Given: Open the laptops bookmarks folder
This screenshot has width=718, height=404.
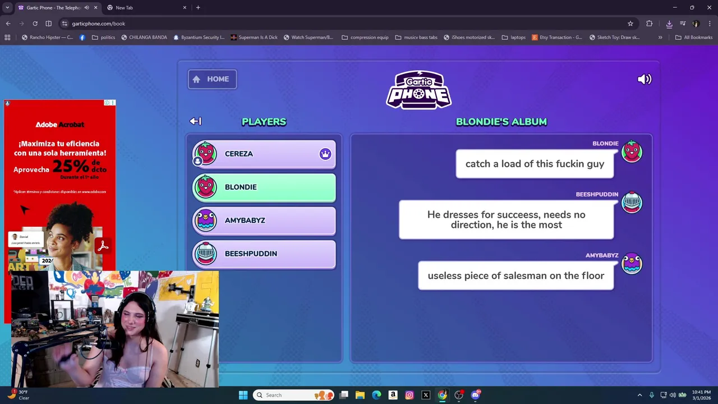Looking at the screenshot, I should point(513,38).
